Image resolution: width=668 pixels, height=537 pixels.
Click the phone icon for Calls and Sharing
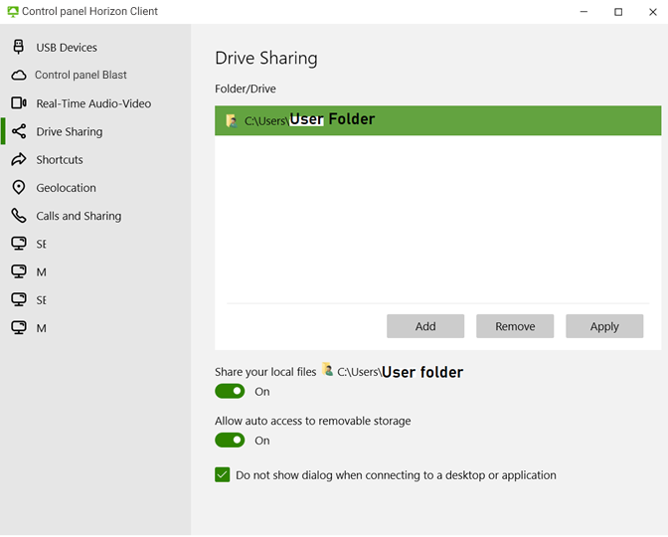tap(18, 216)
